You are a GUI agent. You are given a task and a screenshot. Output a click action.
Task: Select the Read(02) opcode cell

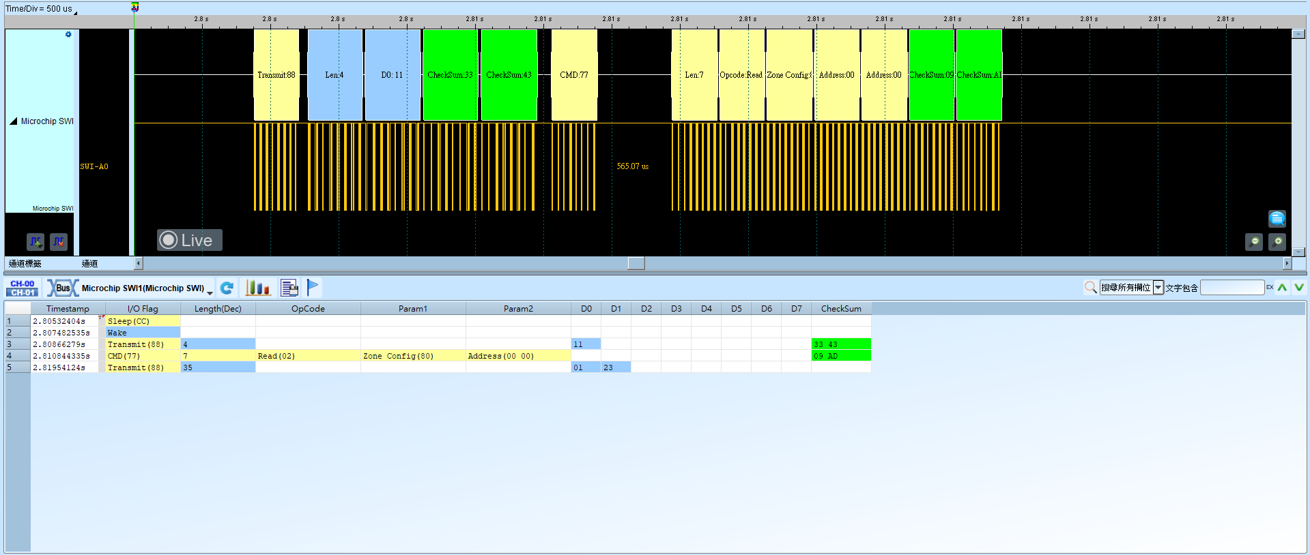[308, 356]
